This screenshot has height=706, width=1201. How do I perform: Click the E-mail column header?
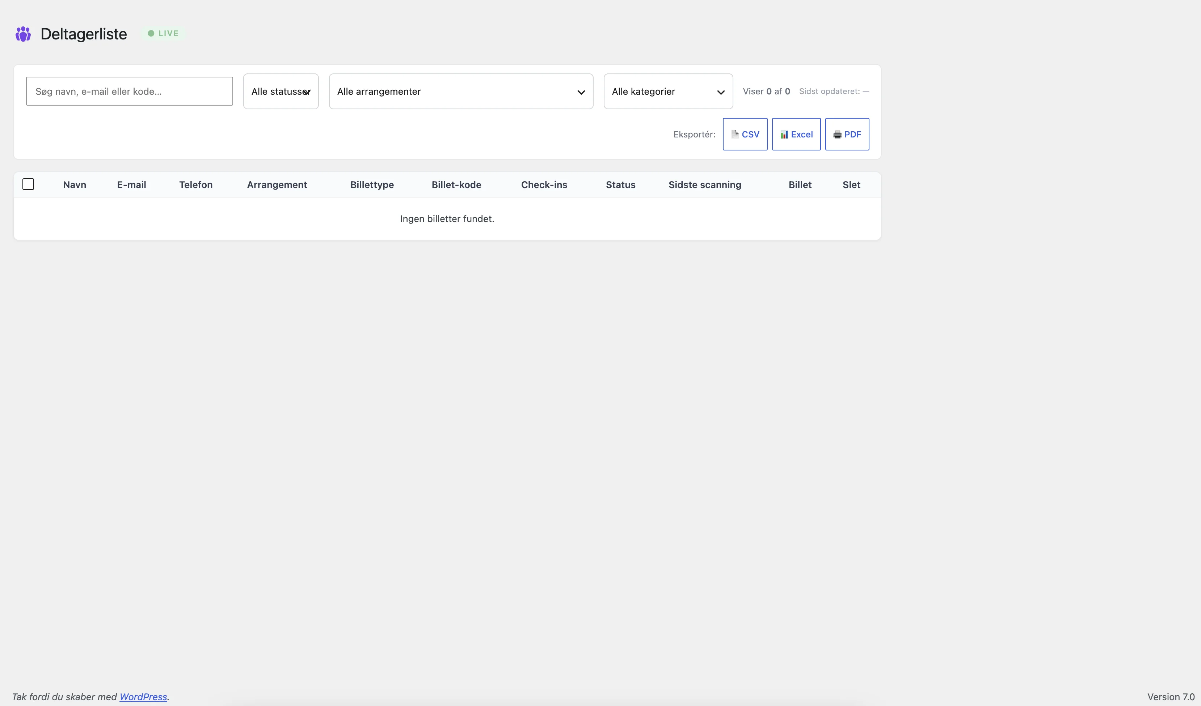tap(131, 185)
